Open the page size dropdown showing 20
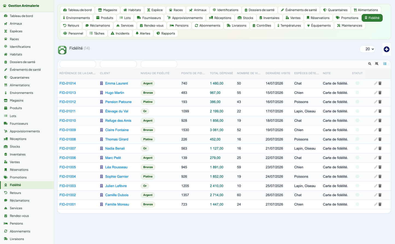This screenshot has height=244, width=395. pyautogui.click(x=367, y=49)
